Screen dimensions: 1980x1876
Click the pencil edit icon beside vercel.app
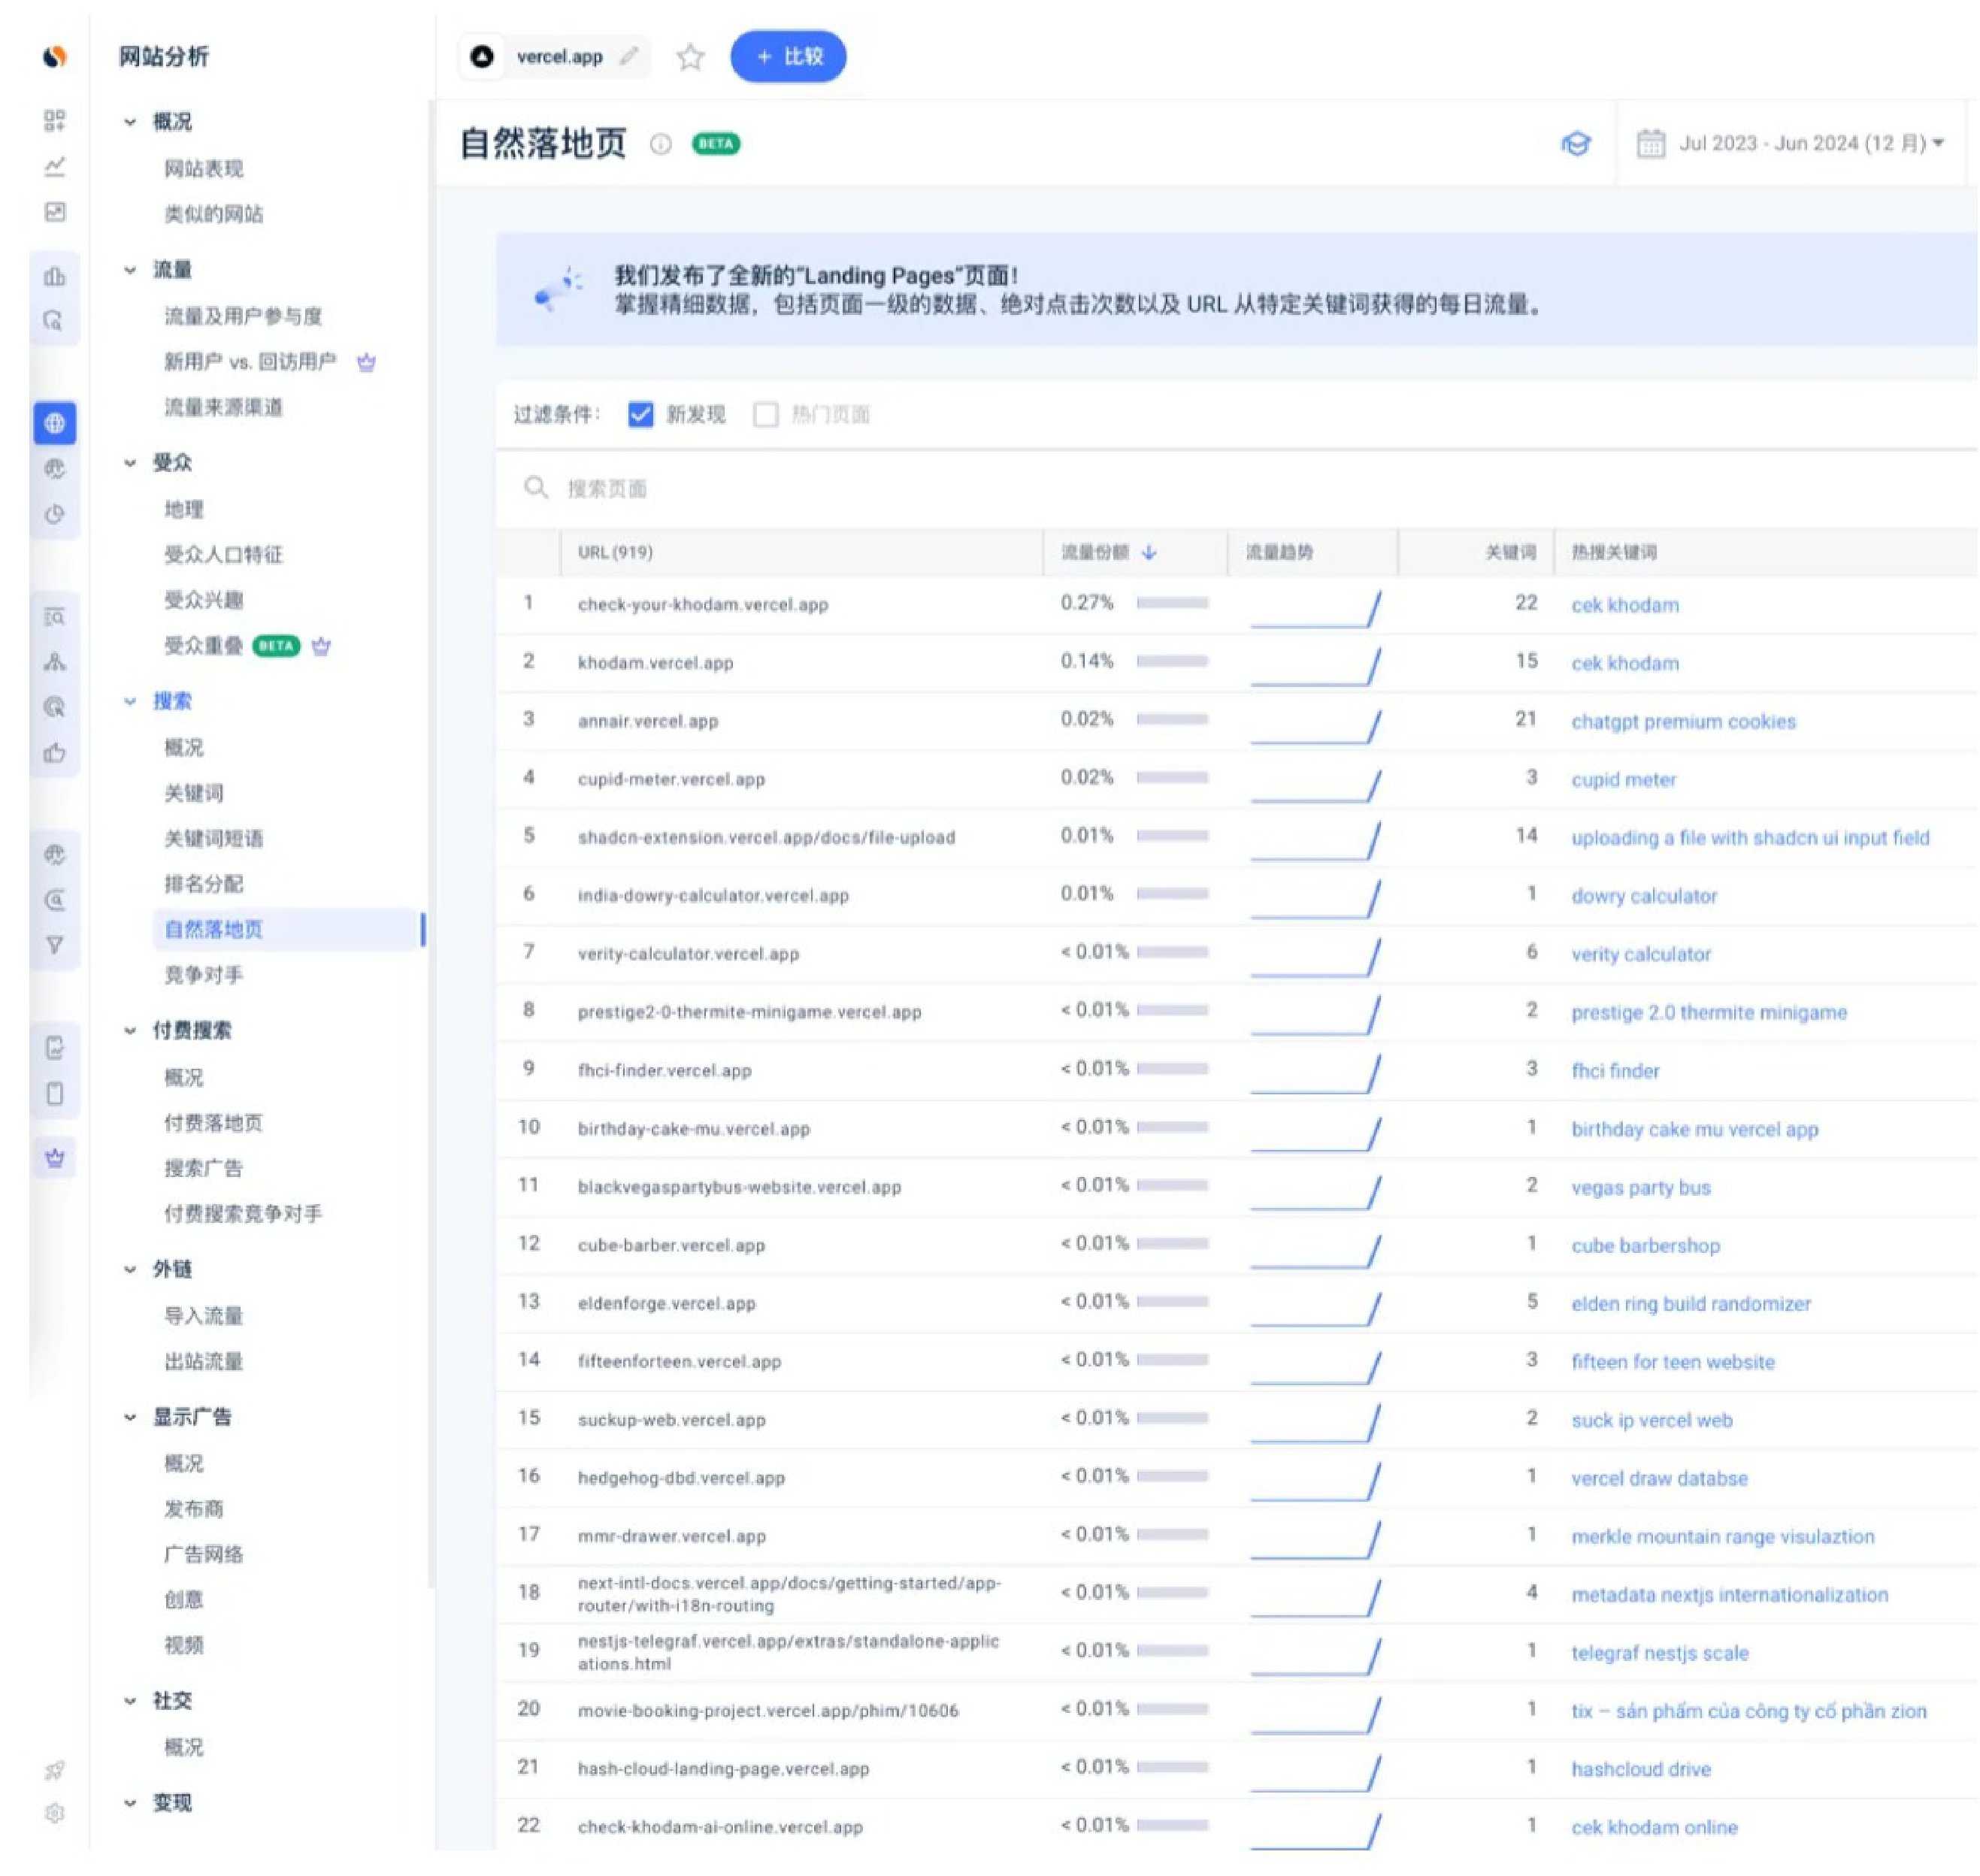pyautogui.click(x=629, y=56)
